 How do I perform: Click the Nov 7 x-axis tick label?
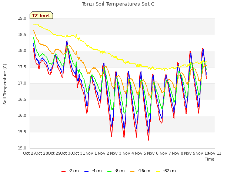click(x=165, y=153)
